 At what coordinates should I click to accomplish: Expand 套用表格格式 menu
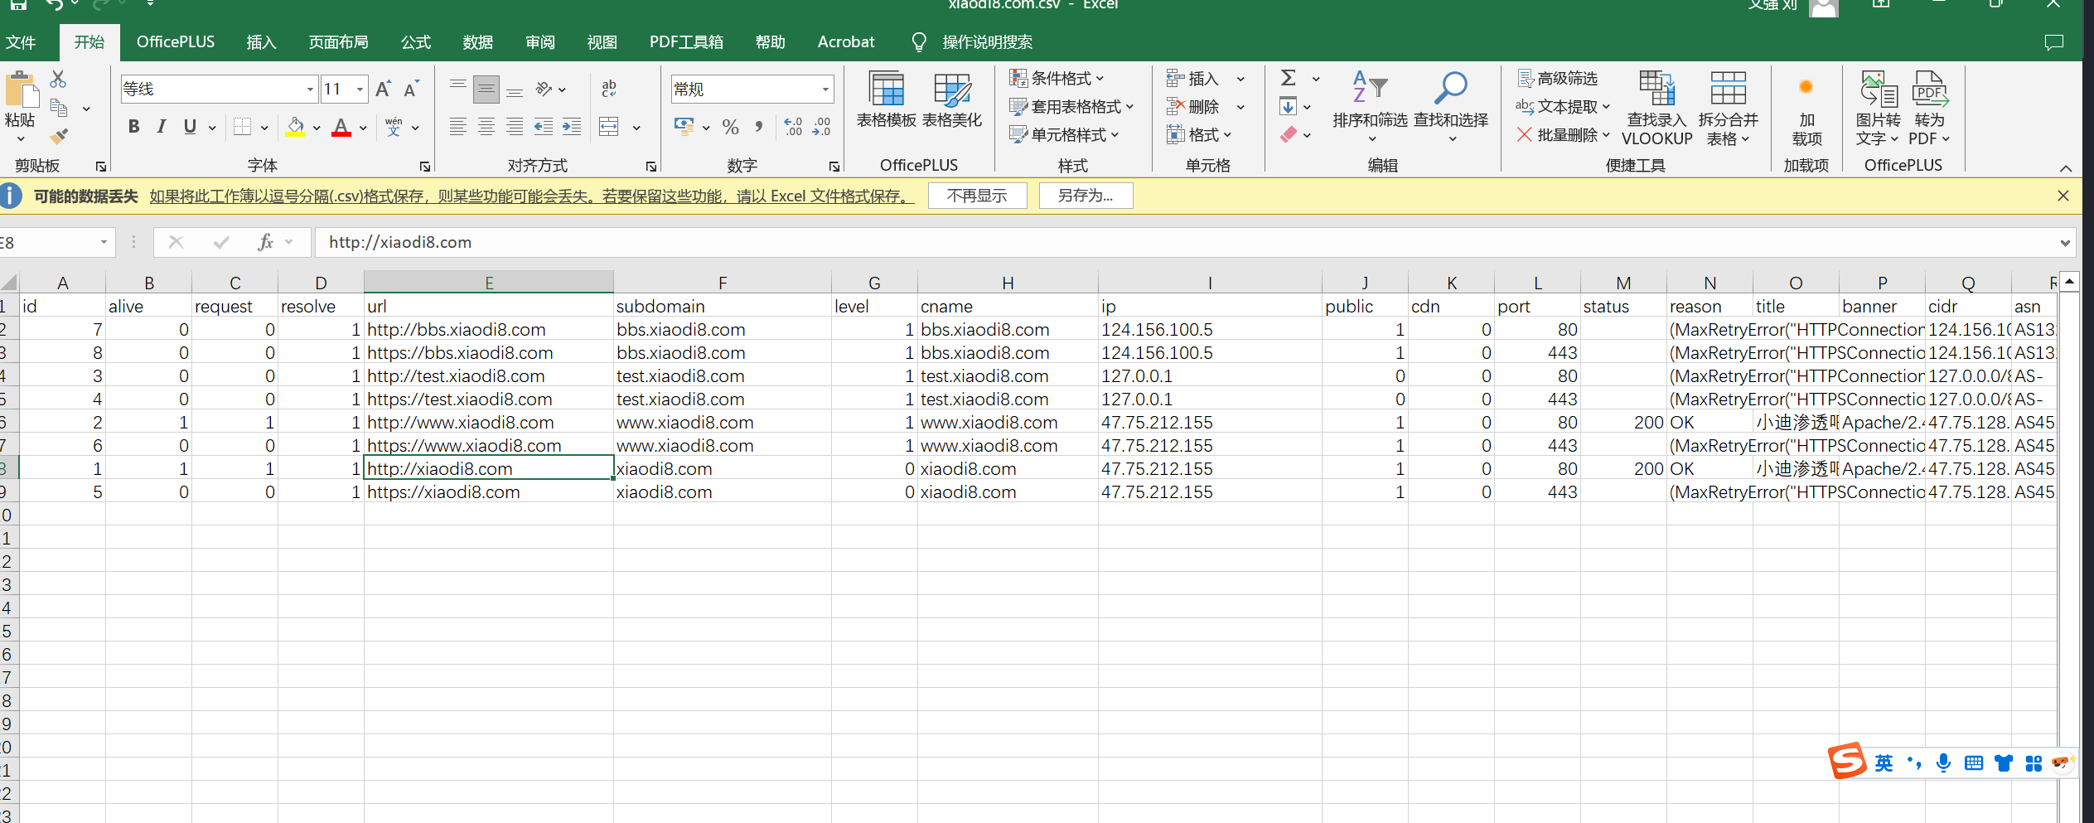tap(1071, 107)
